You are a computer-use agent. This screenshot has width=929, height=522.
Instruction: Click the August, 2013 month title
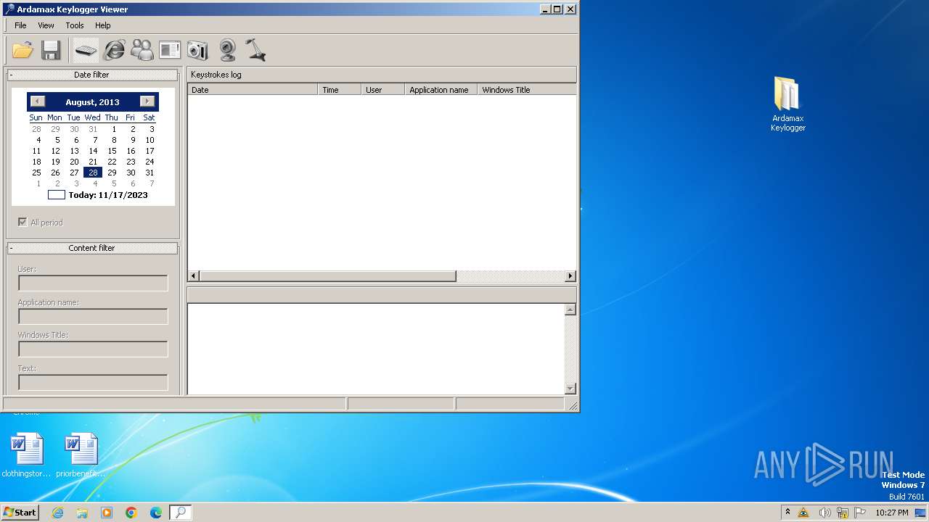pos(92,102)
